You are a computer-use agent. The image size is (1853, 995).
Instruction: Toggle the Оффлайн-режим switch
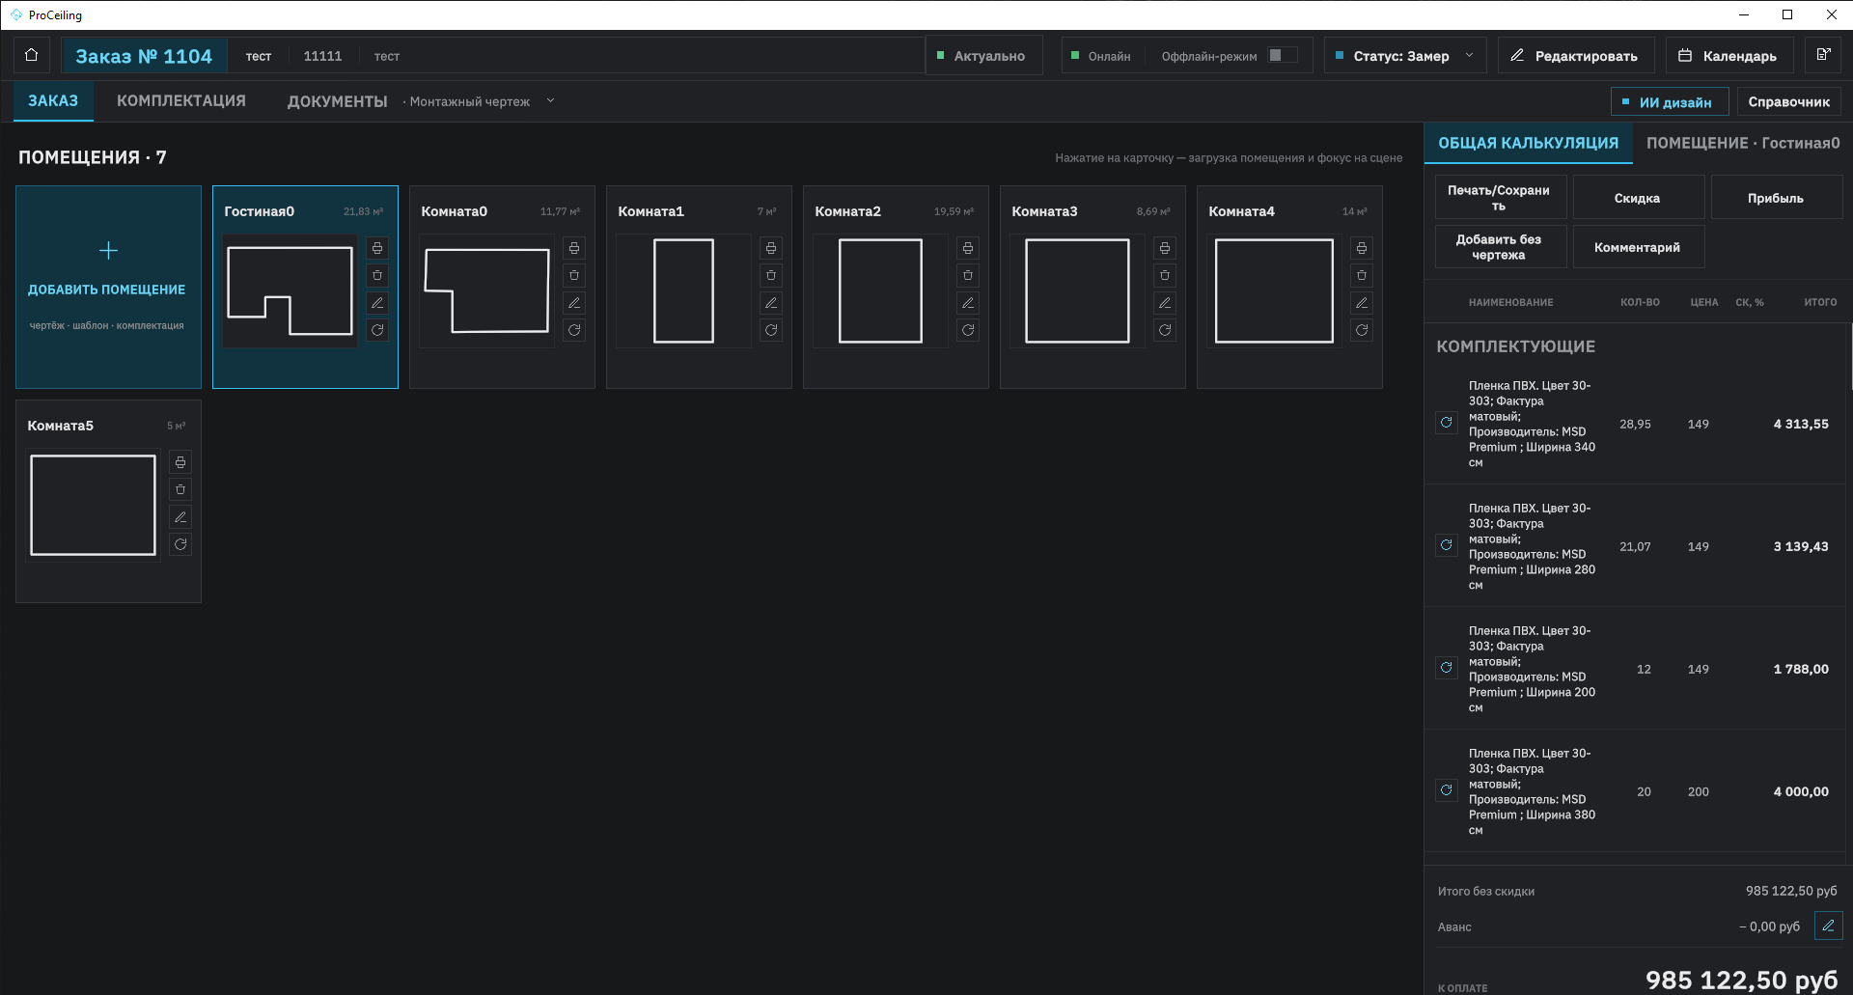[1283, 55]
